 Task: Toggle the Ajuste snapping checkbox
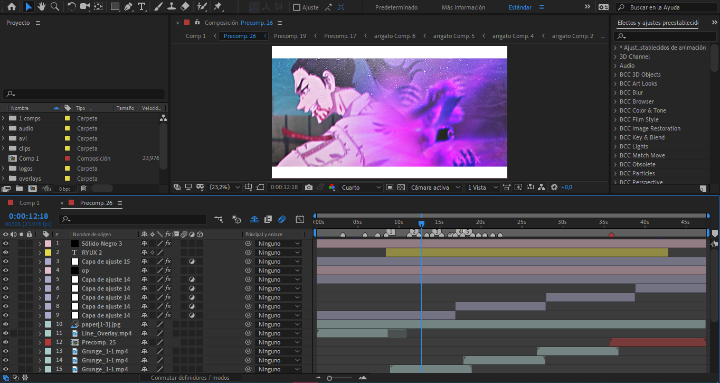(297, 7)
